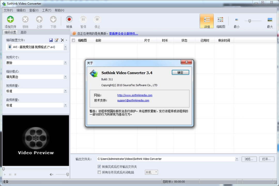Click the 下移 (Move Down) icon
The image size is (279, 186).
53,19
